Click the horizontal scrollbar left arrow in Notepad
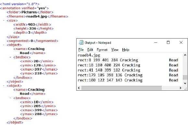Image resolution: width=188 pixels, height=125 pixels. click(79, 88)
